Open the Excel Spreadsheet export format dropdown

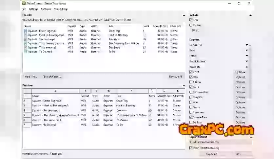[221, 142]
